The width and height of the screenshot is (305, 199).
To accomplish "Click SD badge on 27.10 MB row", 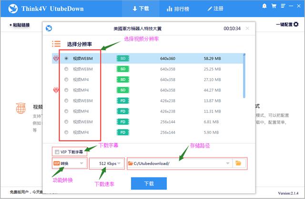I will click(123, 80).
